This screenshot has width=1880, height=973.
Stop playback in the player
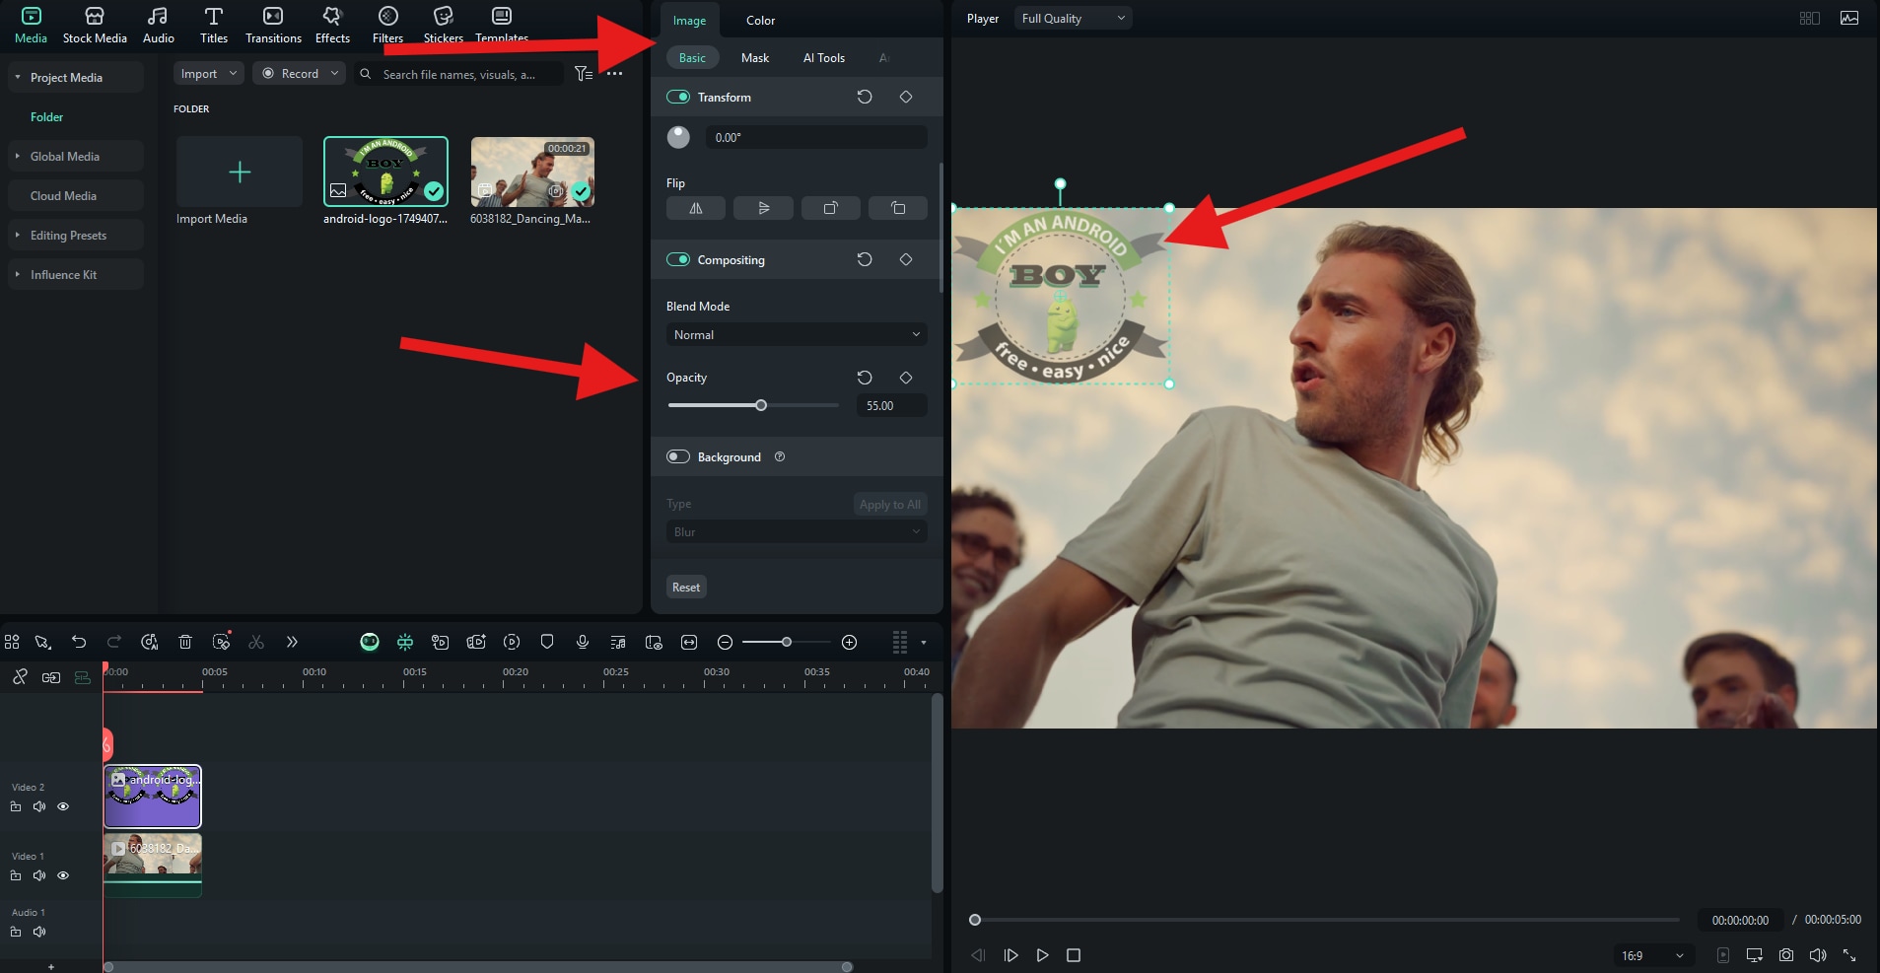(x=1074, y=955)
